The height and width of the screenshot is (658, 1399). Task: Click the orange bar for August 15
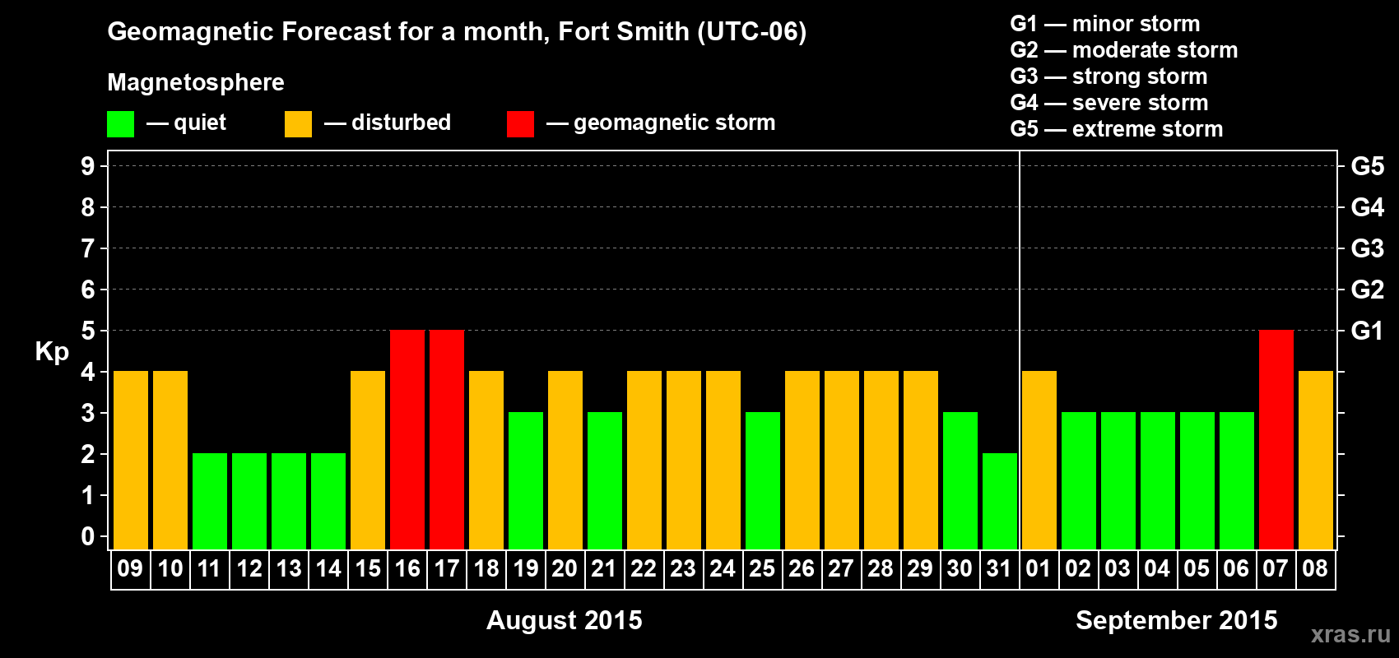click(368, 460)
